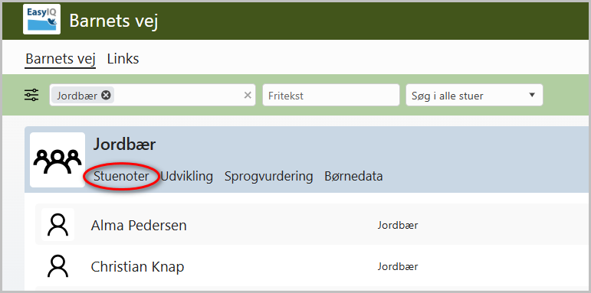Select Christian Knap from the list
Image resolution: width=591 pixels, height=293 pixels.
137,267
